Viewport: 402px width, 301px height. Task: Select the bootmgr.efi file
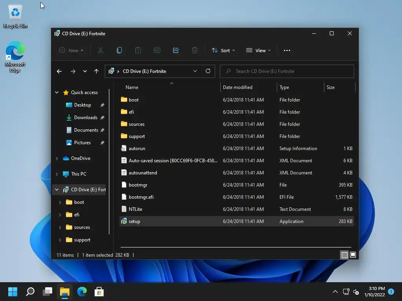coord(237,197)
